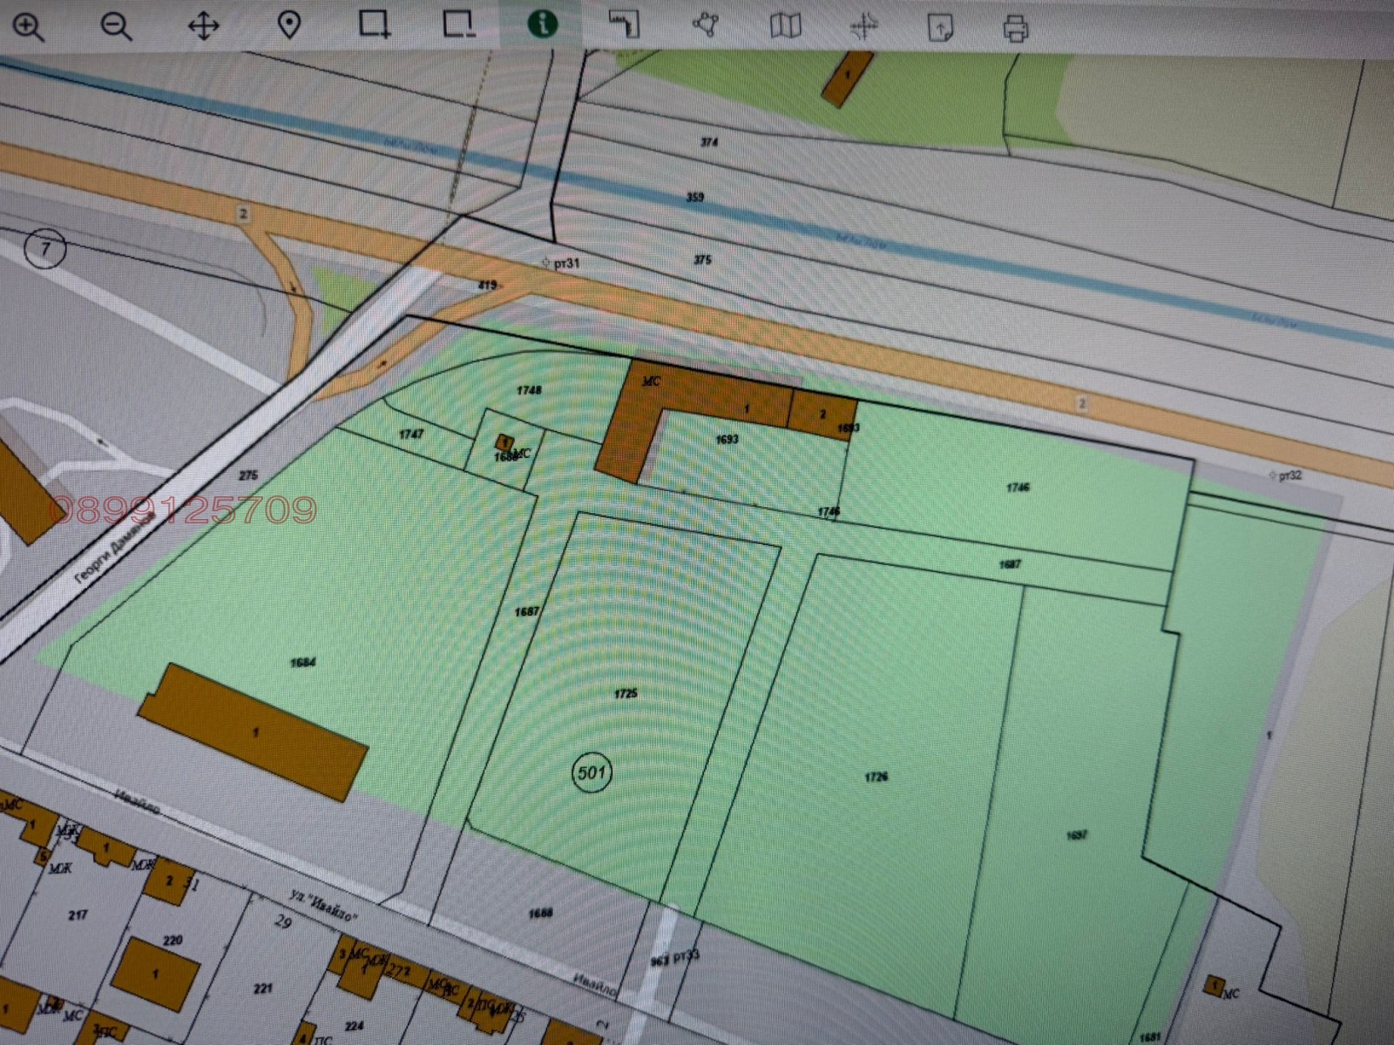Click parcel 1746 on the map
Image resolution: width=1394 pixels, height=1045 pixels.
1018,488
